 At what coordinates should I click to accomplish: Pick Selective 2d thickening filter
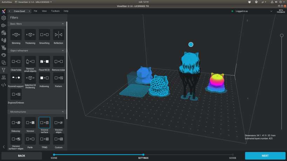(30, 78)
